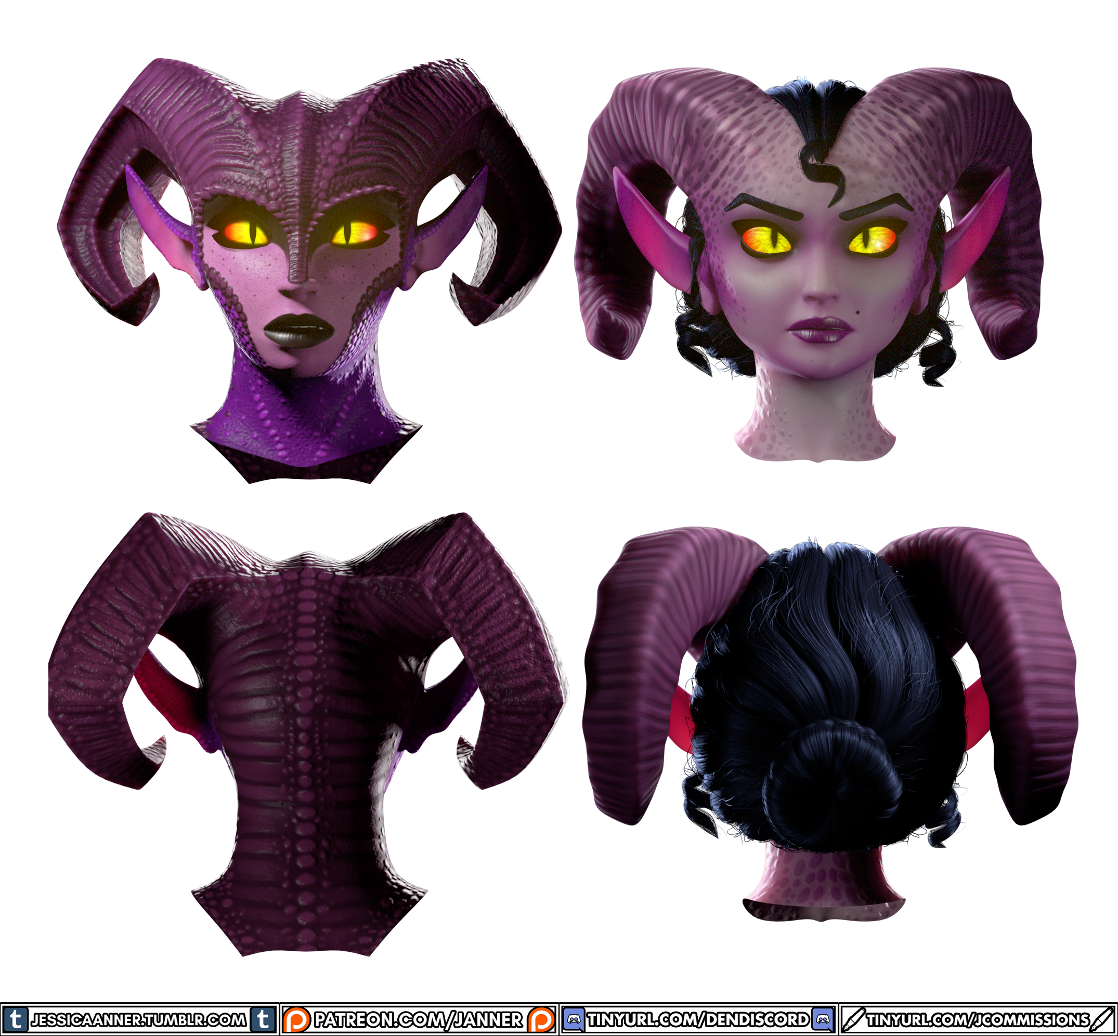This screenshot has height=1036, width=1118.
Task: Click the pen icon after tinyurl.com/jcommissions
Action: (1101, 1019)
